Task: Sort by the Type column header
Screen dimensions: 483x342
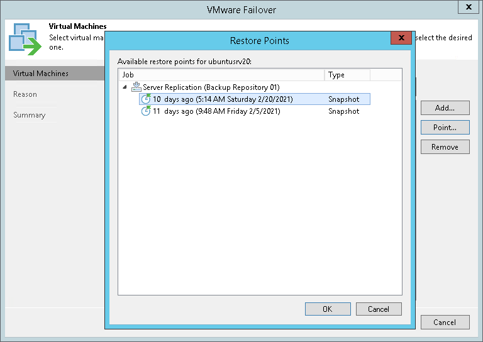Action: coord(347,75)
